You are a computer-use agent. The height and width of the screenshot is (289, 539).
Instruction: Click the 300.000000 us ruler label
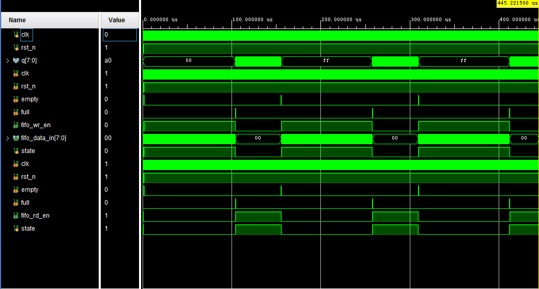tap(431, 20)
